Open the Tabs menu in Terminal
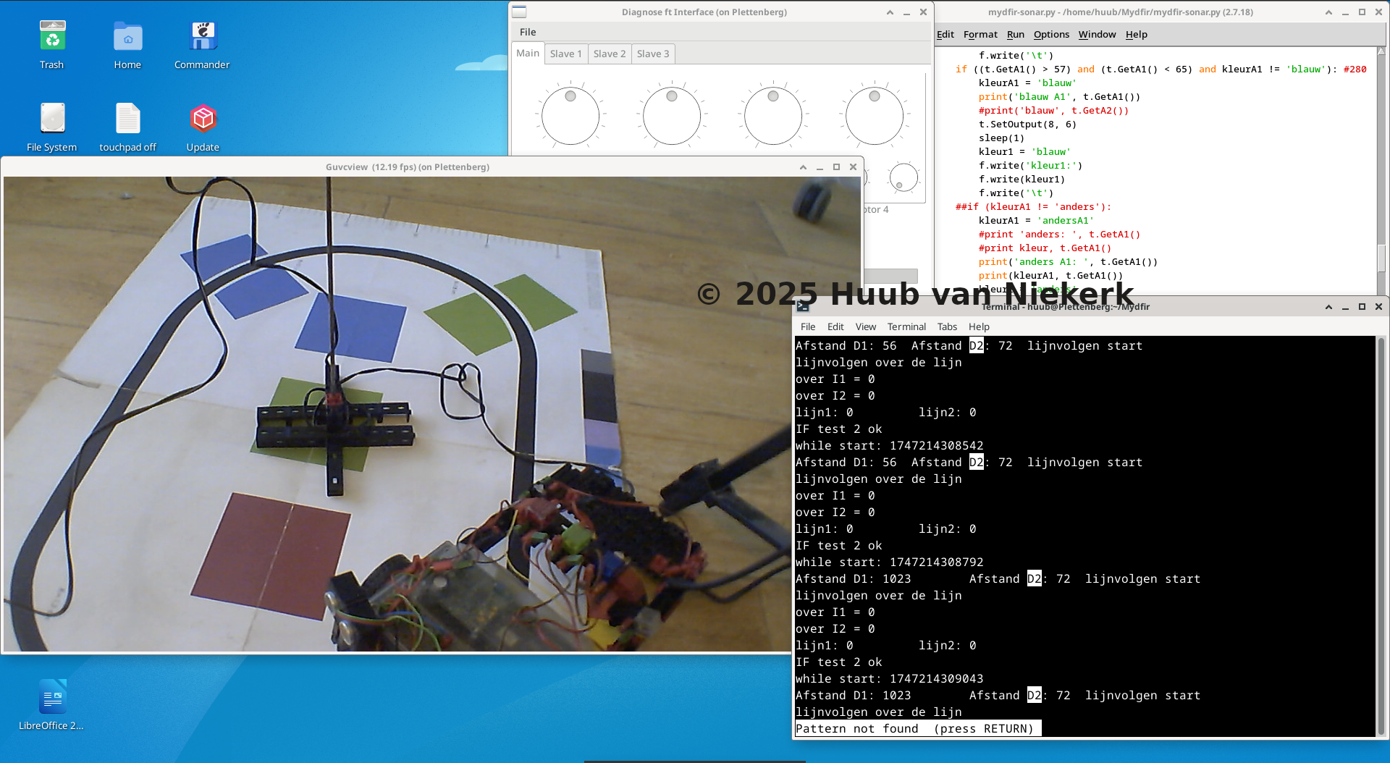This screenshot has width=1390, height=763. pyautogui.click(x=947, y=326)
